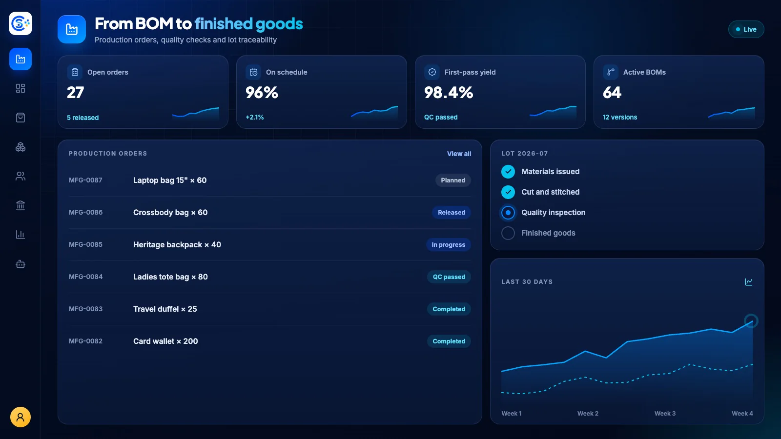The width and height of the screenshot is (781, 439).
Task: Click the On schedule sparkline chart
Action: click(374, 113)
